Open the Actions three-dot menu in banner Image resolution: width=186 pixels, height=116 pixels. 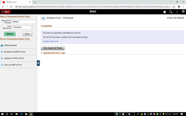pyautogui.click(x=177, y=12)
